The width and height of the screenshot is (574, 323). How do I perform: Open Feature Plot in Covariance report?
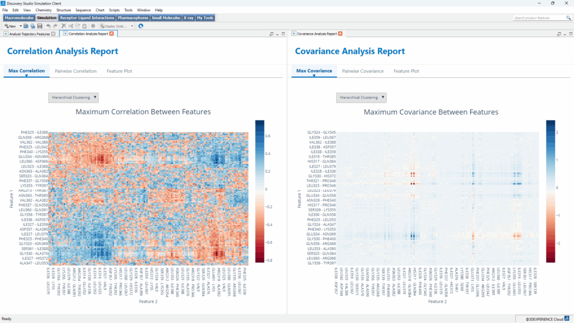click(x=406, y=71)
